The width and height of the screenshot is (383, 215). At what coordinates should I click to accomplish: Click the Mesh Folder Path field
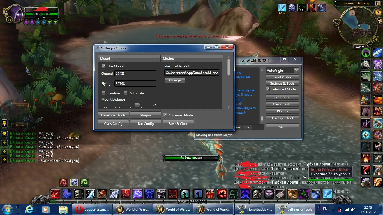pyautogui.click(x=192, y=73)
